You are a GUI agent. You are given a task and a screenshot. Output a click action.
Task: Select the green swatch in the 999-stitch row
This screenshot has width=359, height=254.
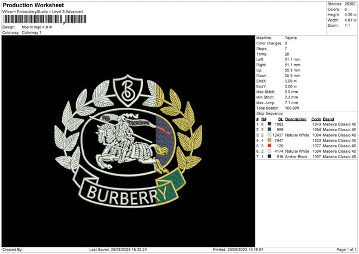(269, 129)
